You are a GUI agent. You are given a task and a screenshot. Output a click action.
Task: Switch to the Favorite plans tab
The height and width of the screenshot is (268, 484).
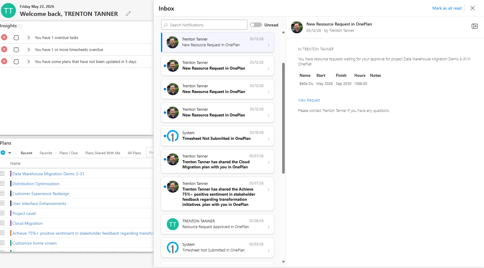46,153
